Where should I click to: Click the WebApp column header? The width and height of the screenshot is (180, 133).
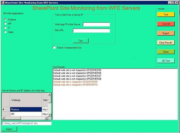click(26, 100)
